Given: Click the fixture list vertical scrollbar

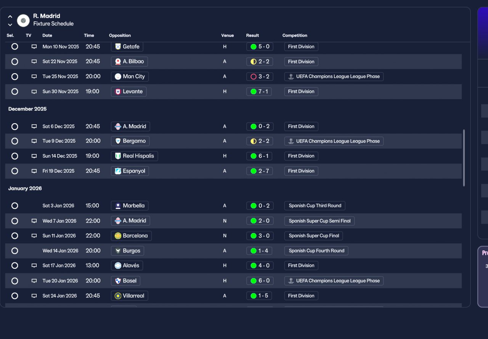Looking at the screenshot, I should (x=464, y=158).
